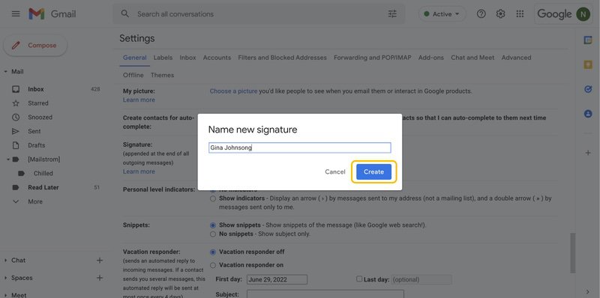Open the Active status dropdown
This screenshot has height=298, width=600.
(442, 14)
